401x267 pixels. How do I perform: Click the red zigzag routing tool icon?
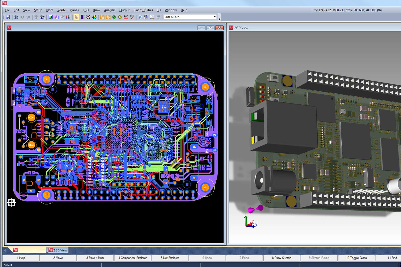click(88, 17)
